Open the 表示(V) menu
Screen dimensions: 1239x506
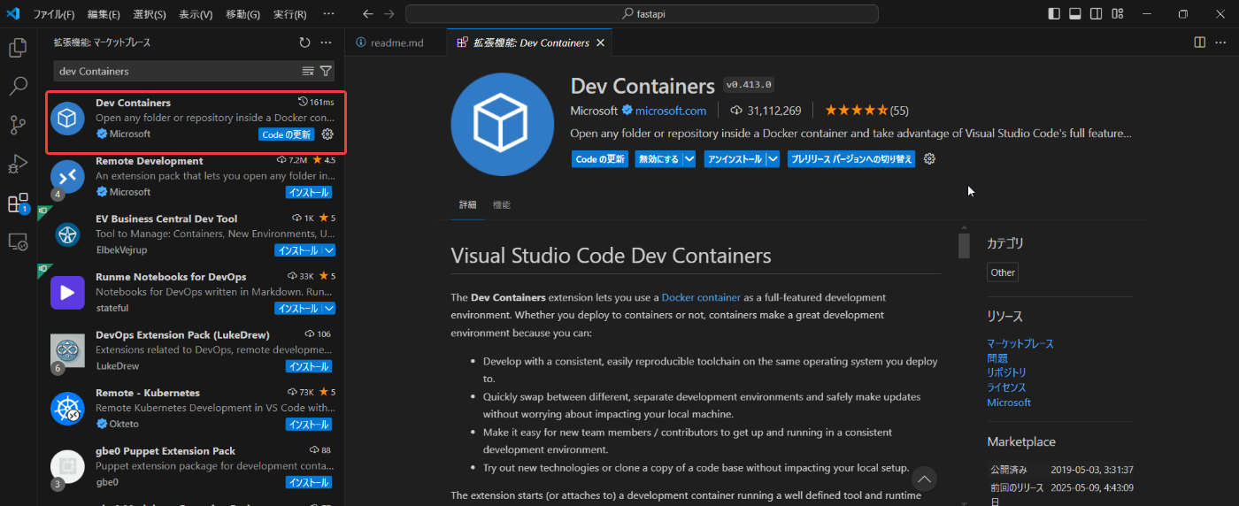click(x=196, y=14)
